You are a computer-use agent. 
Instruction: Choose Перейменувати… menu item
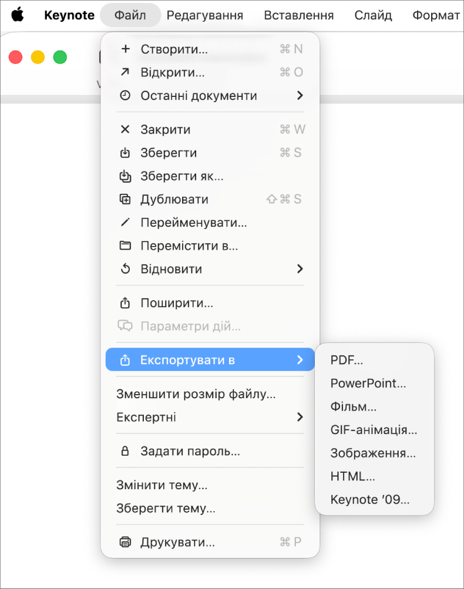210,223
